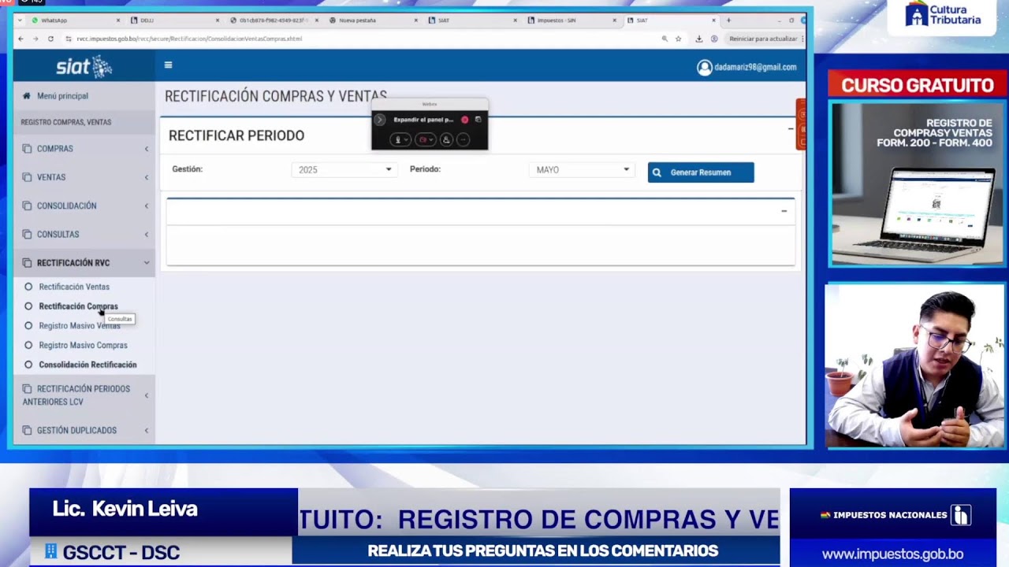
Task: Click the Webex microphone options arrow
Action: (x=406, y=139)
